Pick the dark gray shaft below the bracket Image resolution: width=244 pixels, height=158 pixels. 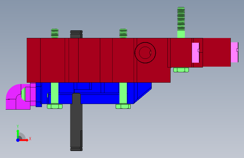(x=76, y=122)
